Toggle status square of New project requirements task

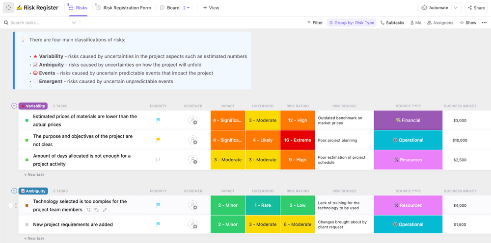pyautogui.click(x=27, y=224)
